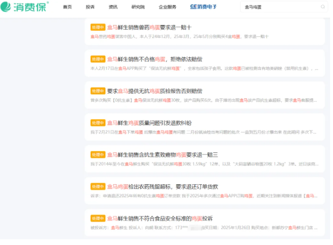Open the 研究院 nav item
The width and height of the screenshot is (333, 245).
pos(138,7)
